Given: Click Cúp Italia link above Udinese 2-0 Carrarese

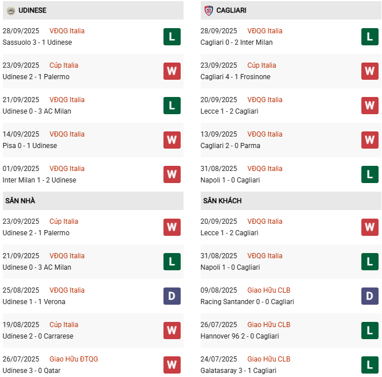Looking at the screenshot, I should 64,325.
